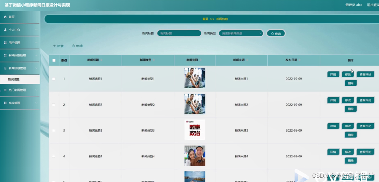Open 系统管理 sidebar menu
Screen dimensions: 379x182
20,103
